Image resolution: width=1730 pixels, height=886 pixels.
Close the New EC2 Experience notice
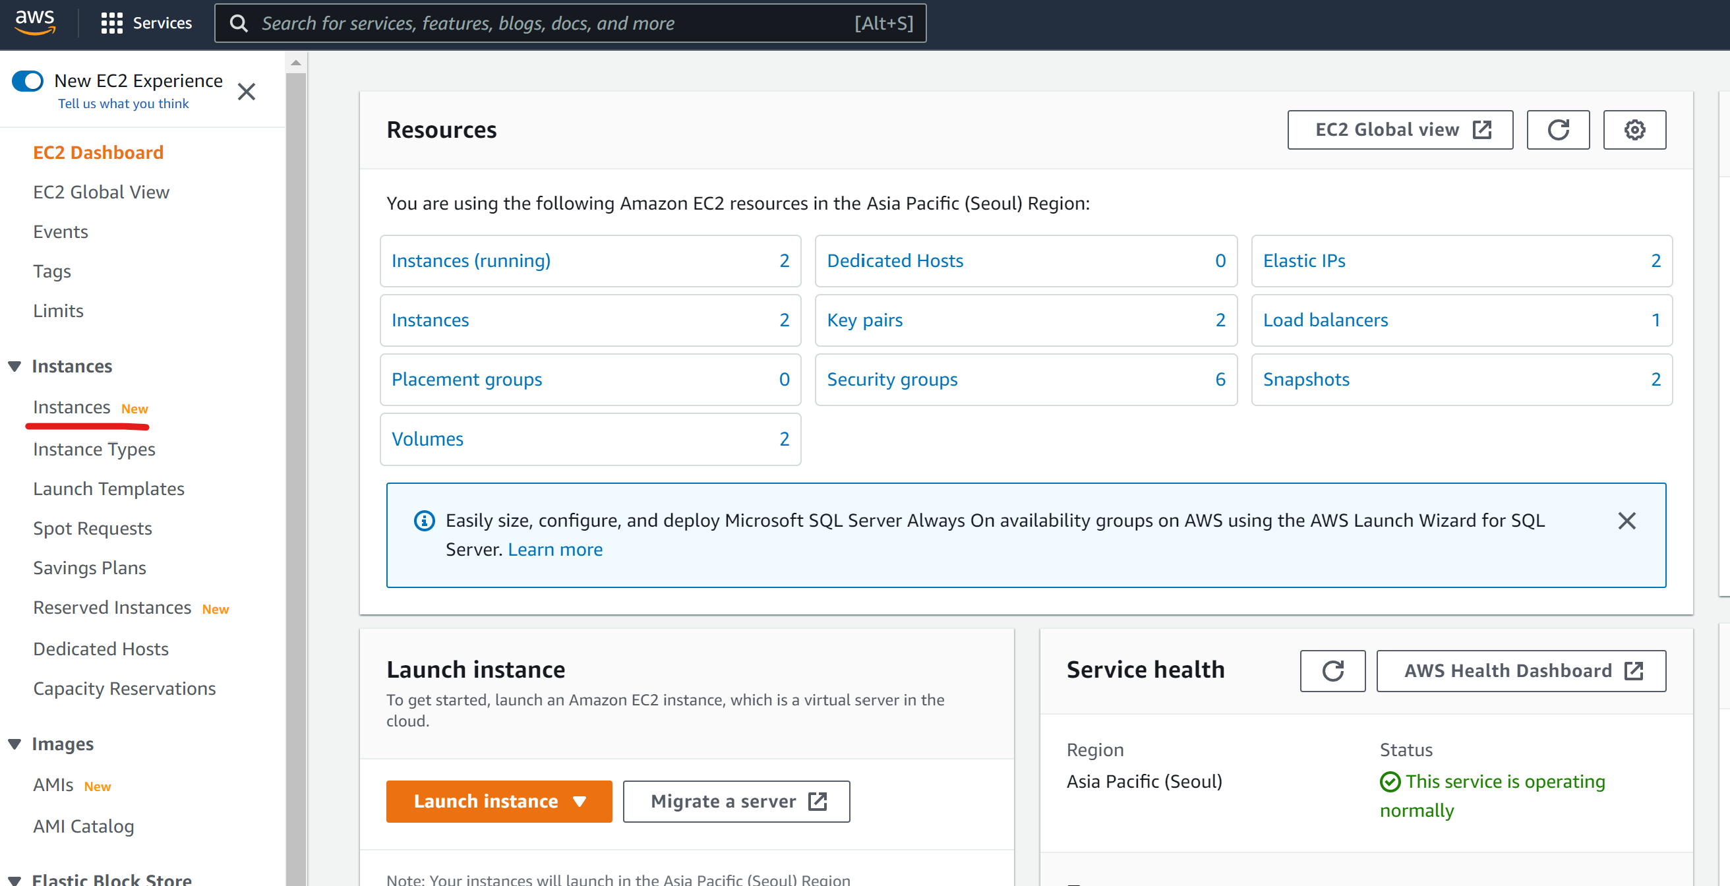[x=247, y=92]
